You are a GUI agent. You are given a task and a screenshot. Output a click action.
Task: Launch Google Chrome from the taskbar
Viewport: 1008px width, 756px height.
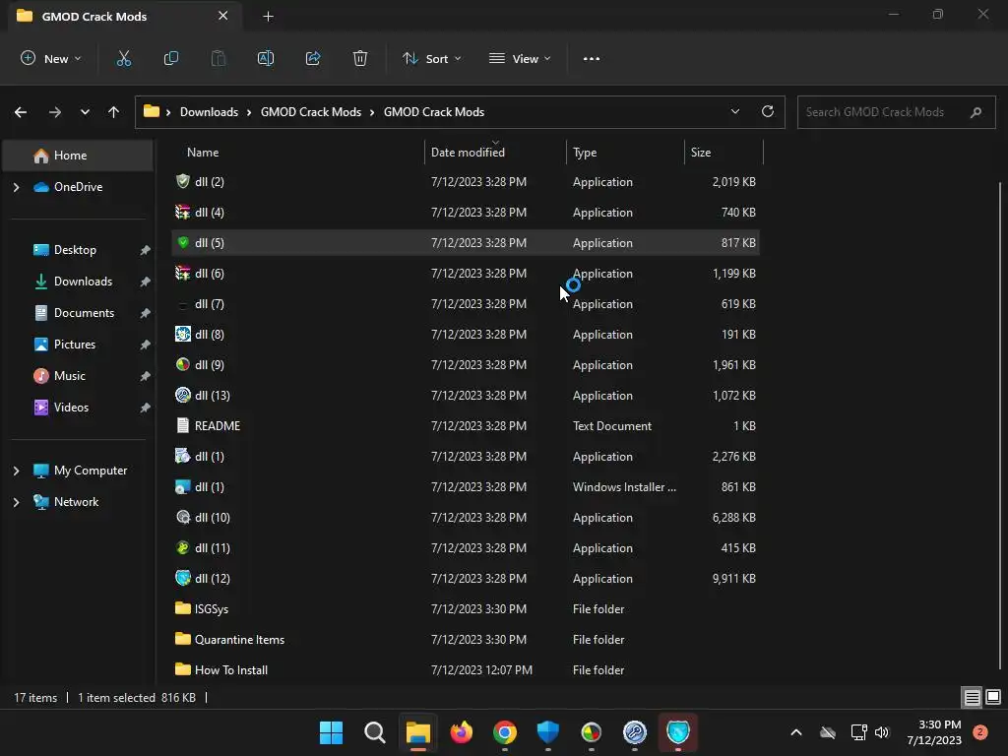point(505,732)
